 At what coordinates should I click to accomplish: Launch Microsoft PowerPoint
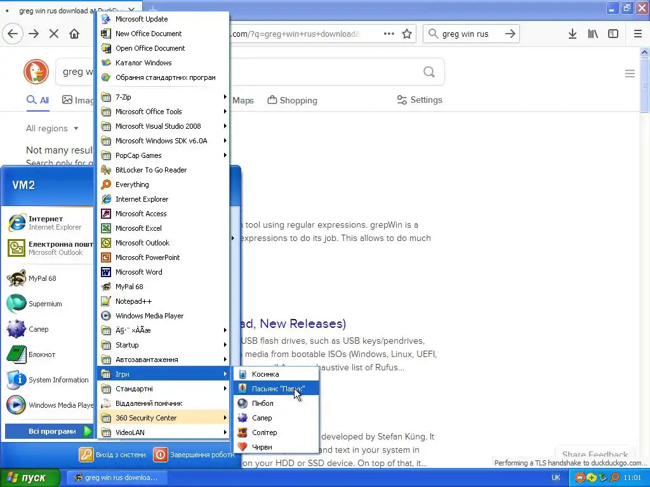pos(163,257)
